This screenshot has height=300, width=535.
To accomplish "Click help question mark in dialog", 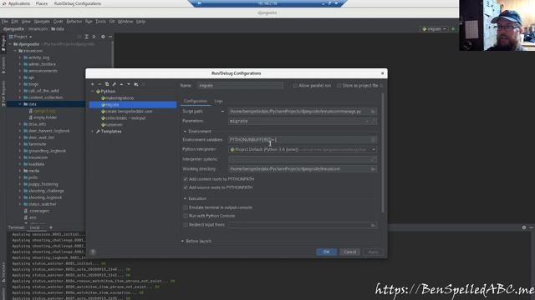I will (x=93, y=252).
